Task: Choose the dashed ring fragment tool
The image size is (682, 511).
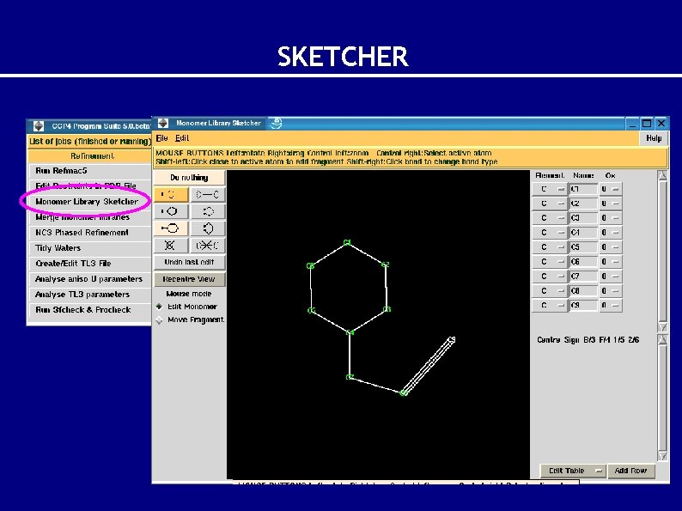Action: pyautogui.click(x=207, y=211)
